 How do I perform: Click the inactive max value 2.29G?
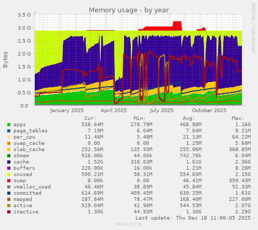point(243,212)
